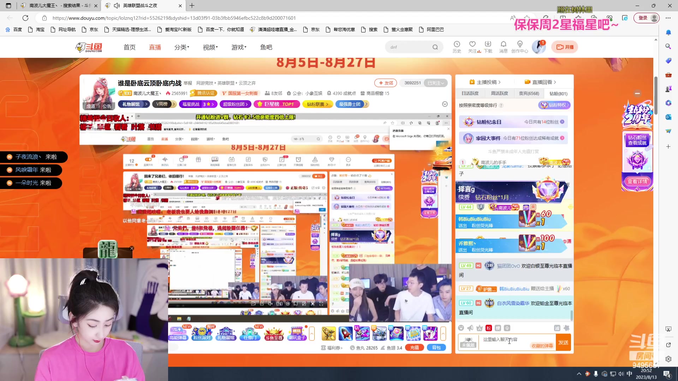The height and width of the screenshot is (381, 678).
Task: Toggle the 梗 meme danmaku option
Action: [498, 328]
